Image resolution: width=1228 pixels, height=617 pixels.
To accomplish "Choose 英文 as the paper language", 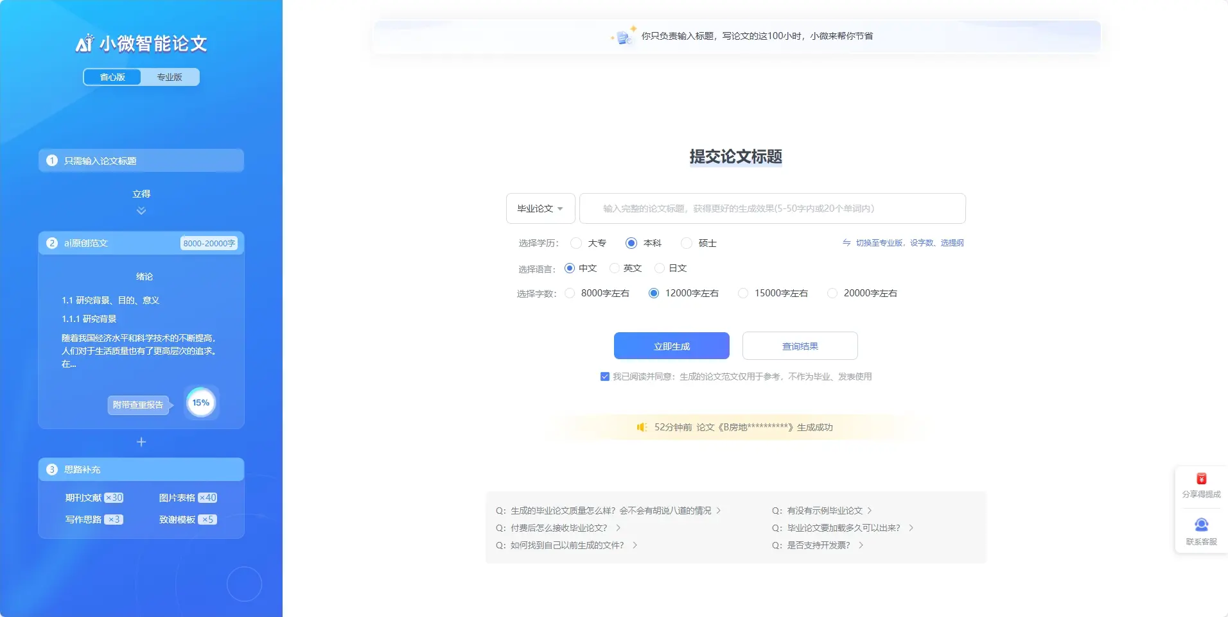I will point(615,268).
